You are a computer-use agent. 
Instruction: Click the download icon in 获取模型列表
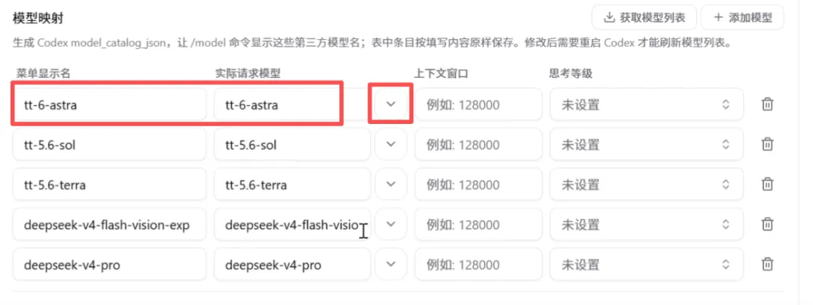pos(609,17)
